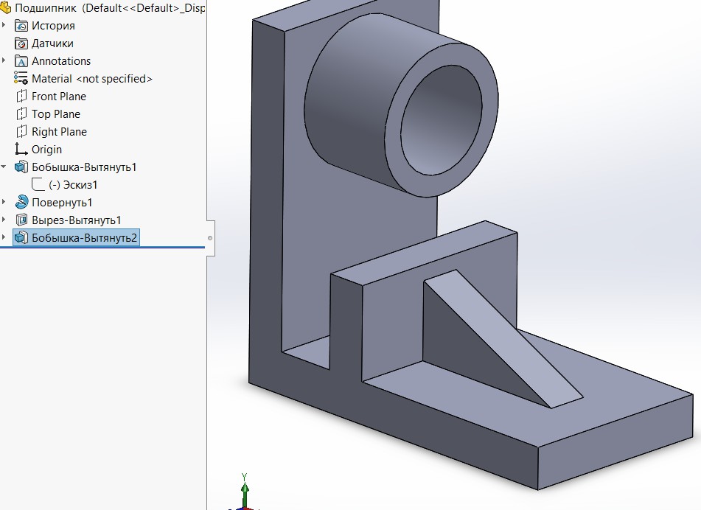Select the (-) Эскиз1 label
This screenshot has width=701, height=510.
(x=73, y=184)
